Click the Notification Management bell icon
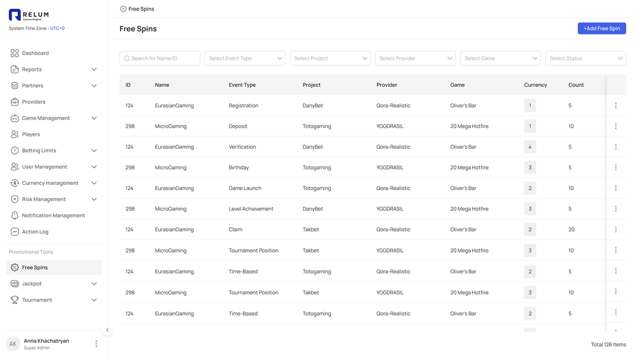This screenshot has width=638, height=360. [x=15, y=216]
